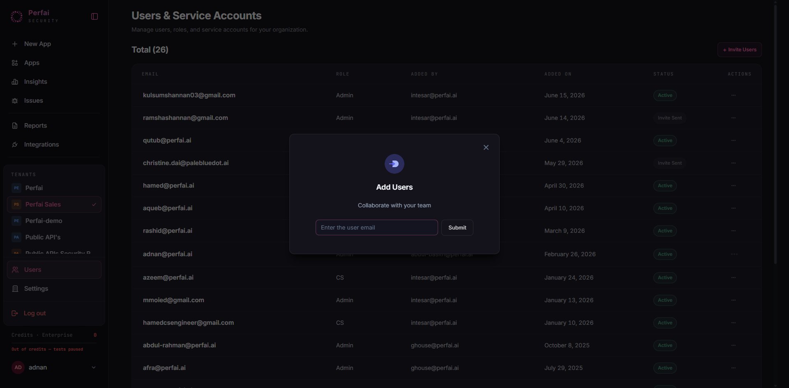
Task: Click the email azeem@perfai.ai
Action: [168, 278]
